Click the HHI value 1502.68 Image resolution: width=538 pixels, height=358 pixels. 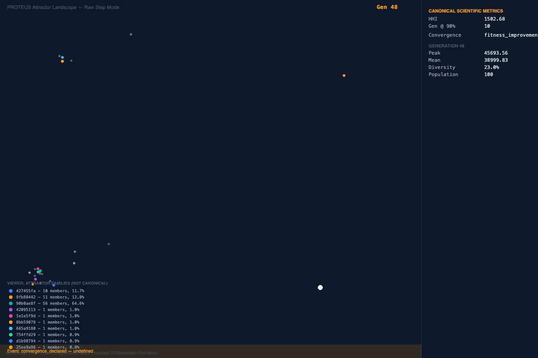point(494,19)
